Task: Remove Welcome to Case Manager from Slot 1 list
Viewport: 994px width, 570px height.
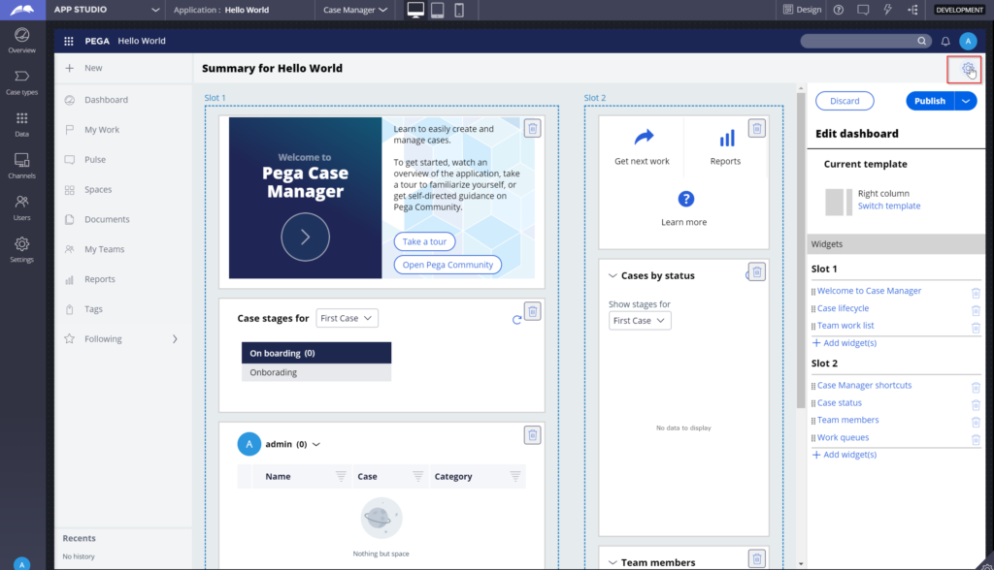Action: (x=976, y=293)
